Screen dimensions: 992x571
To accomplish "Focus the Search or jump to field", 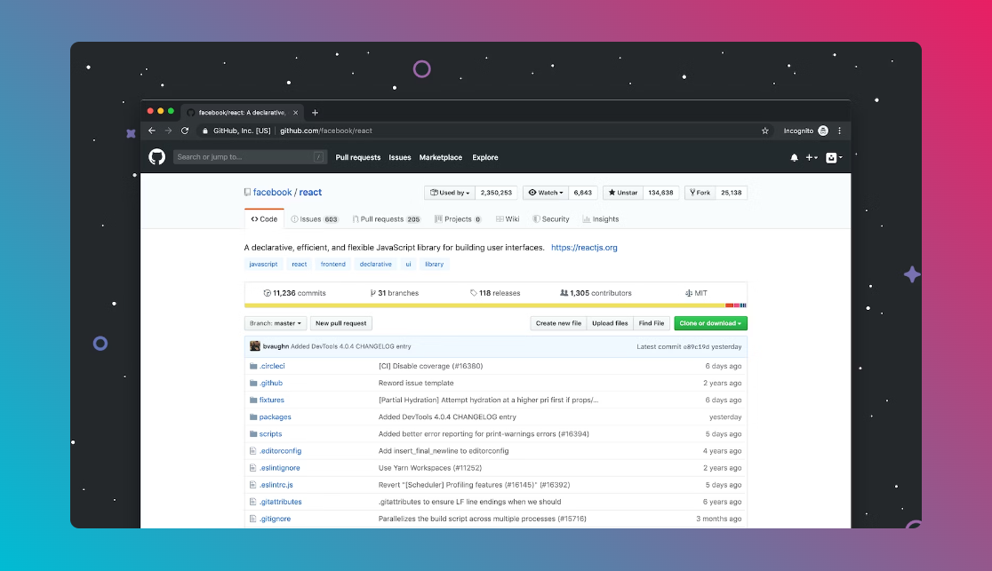I will click(244, 157).
